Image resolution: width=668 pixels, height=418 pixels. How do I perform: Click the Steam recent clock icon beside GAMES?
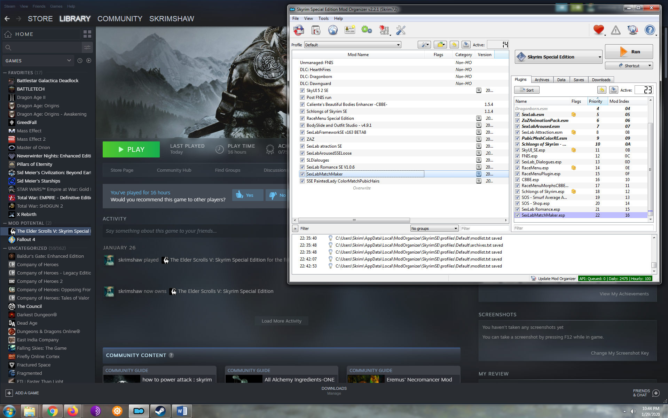(x=80, y=61)
